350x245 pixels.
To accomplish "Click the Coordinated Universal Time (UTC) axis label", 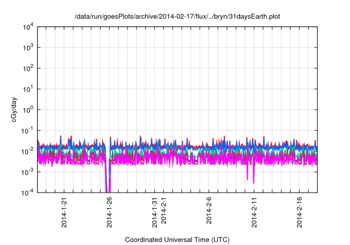I will coord(177,240).
